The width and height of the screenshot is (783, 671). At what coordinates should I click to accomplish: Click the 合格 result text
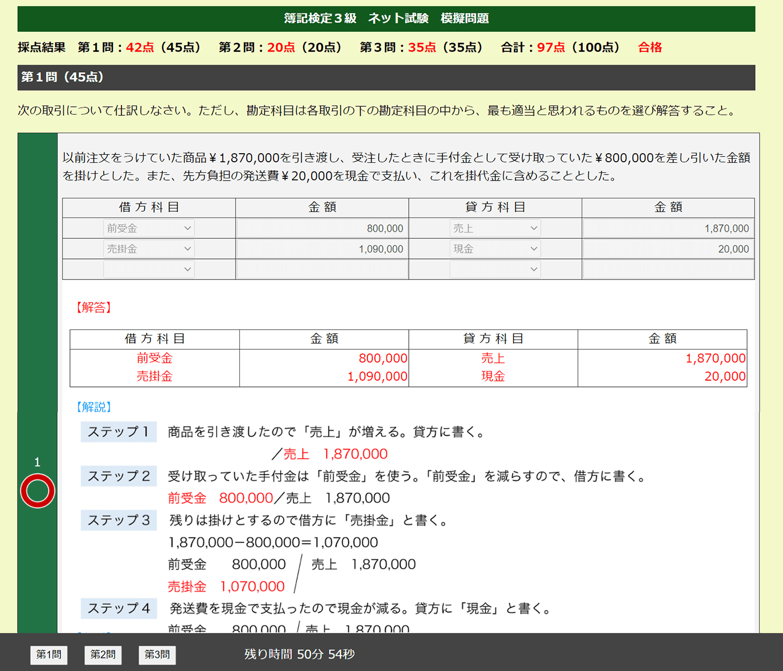coord(649,48)
